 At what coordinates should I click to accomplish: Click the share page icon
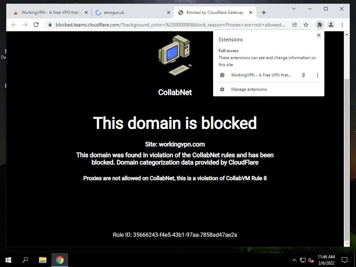coord(294,25)
